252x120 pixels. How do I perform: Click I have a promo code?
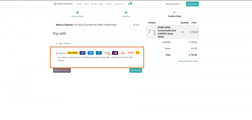(187, 61)
